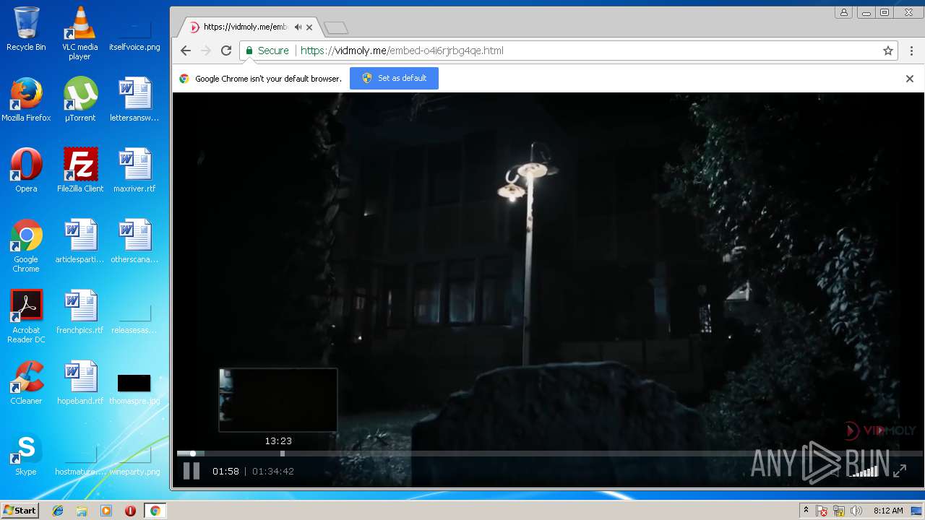This screenshot has width=925, height=520.
Task: Launch Skype desktop shortcut
Action: (26, 454)
